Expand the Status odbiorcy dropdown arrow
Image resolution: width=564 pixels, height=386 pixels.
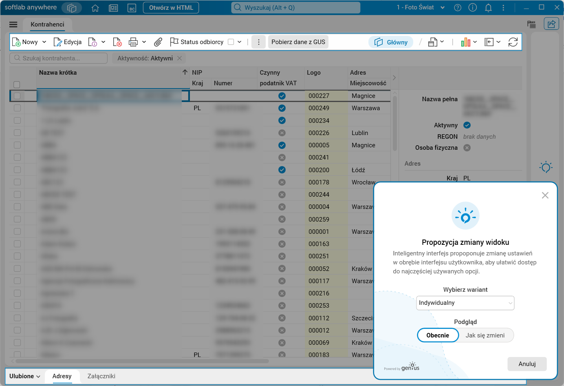tap(240, 42)
